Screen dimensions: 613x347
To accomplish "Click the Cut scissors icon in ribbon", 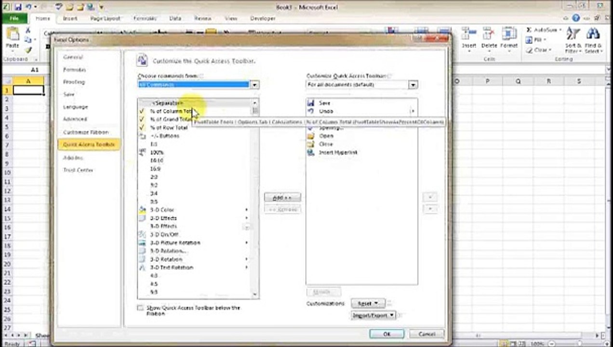I will click(x=28, y=30).
